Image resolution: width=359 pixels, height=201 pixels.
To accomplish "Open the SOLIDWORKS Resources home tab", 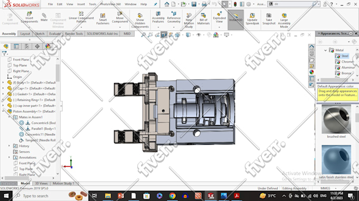I will (311, 47).
